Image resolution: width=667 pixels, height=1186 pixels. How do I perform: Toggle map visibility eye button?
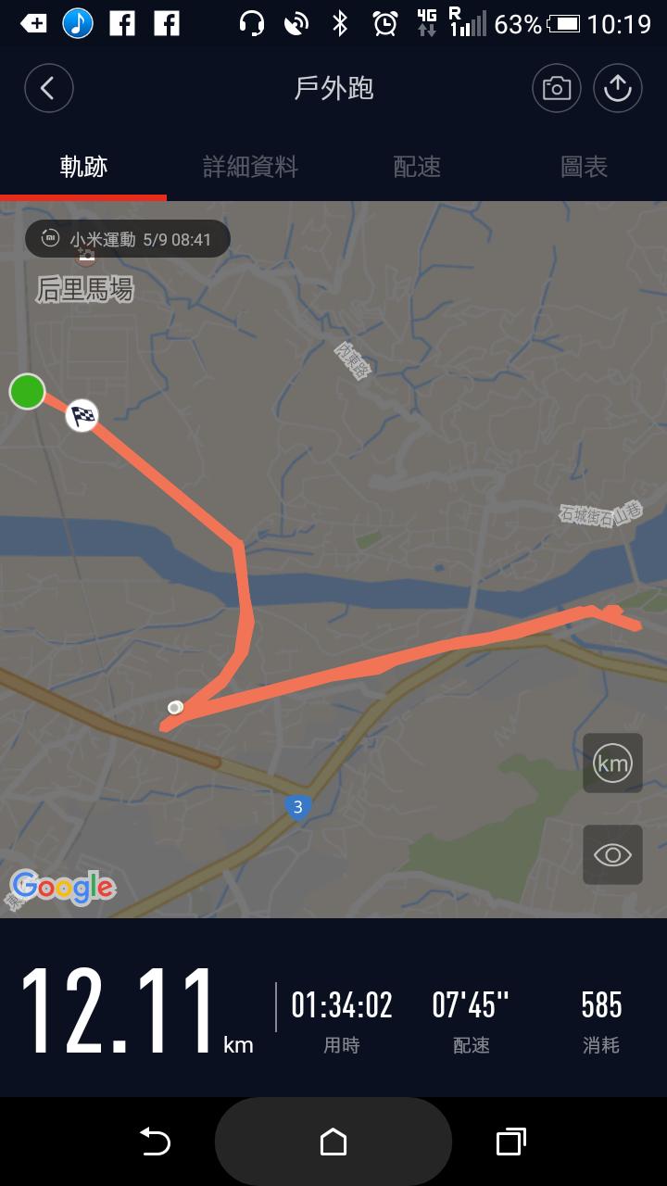(x=612, y=854)
